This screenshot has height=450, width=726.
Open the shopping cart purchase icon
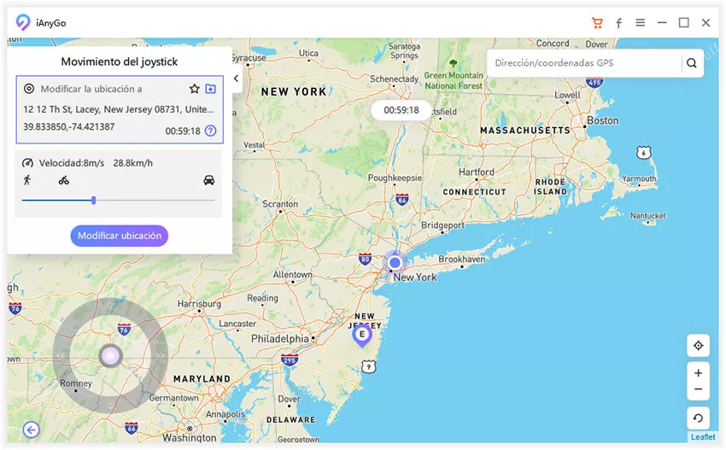(x=597, y=23)
